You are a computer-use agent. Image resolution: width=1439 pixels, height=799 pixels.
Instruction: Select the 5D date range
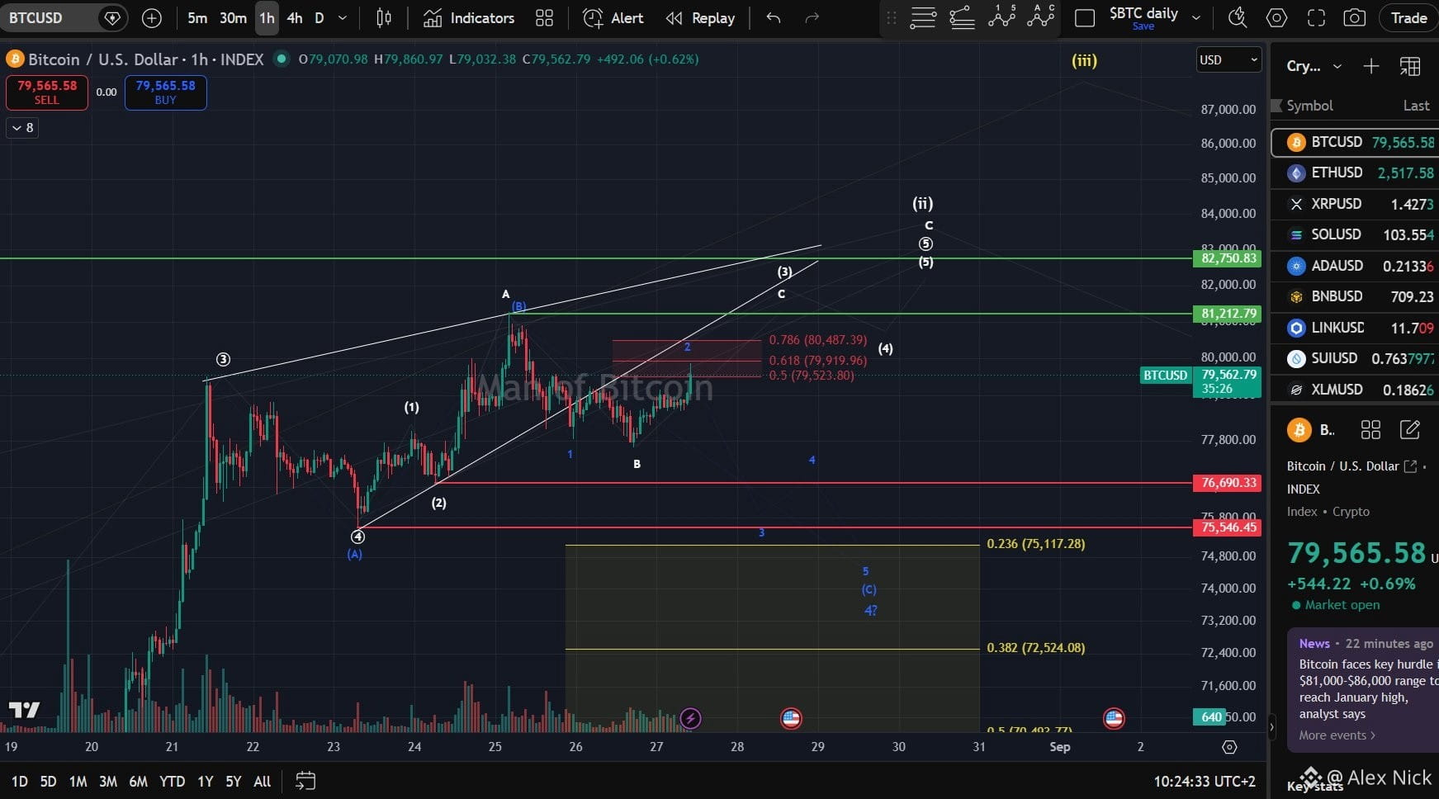point(48,782)
